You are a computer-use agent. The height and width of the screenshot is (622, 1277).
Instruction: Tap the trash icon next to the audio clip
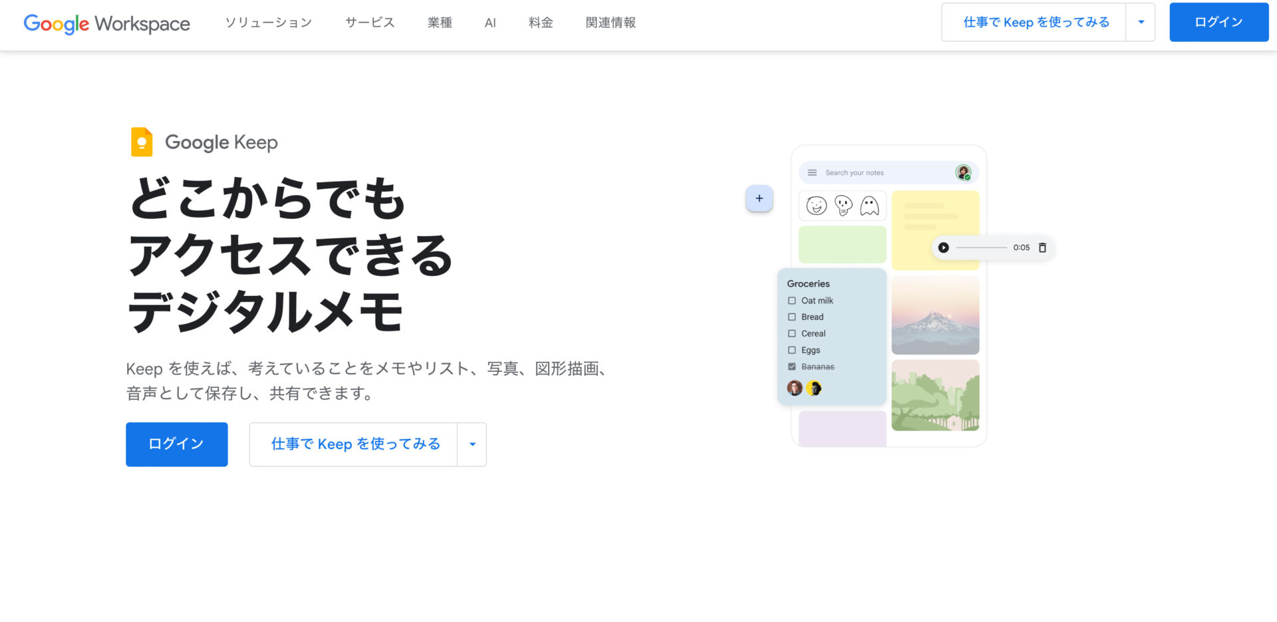pyautogui.click(x=1042, y=247)
